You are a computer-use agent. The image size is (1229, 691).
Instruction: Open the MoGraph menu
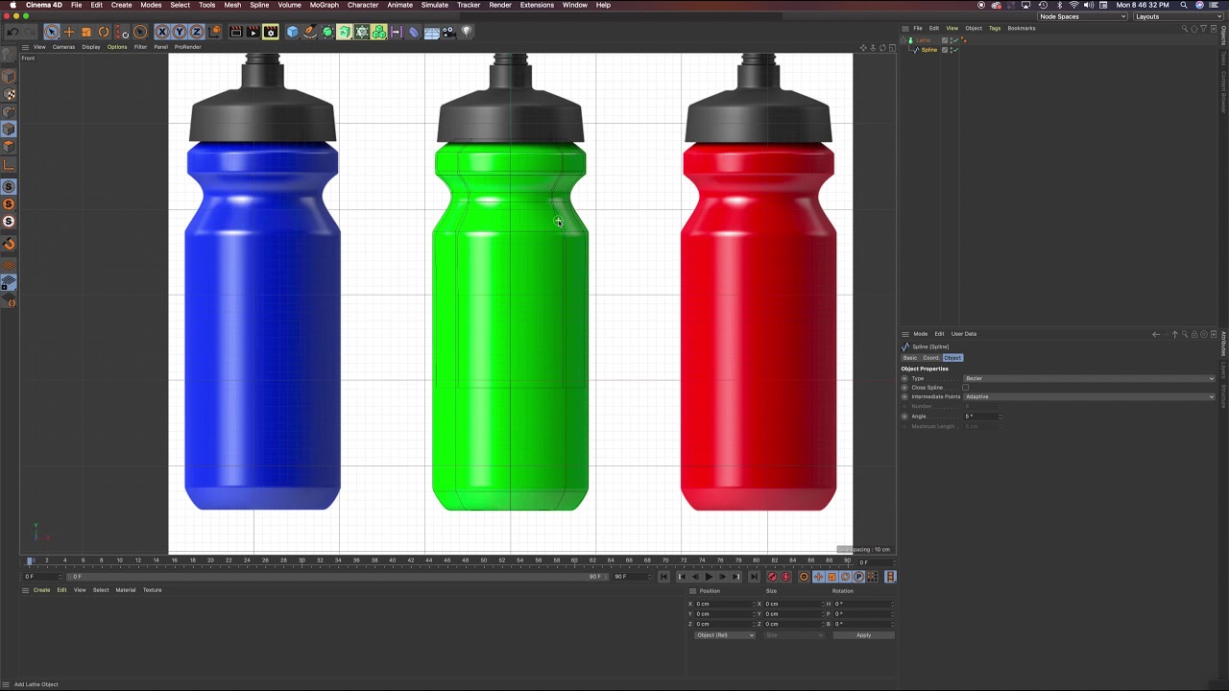click(324, 5)
